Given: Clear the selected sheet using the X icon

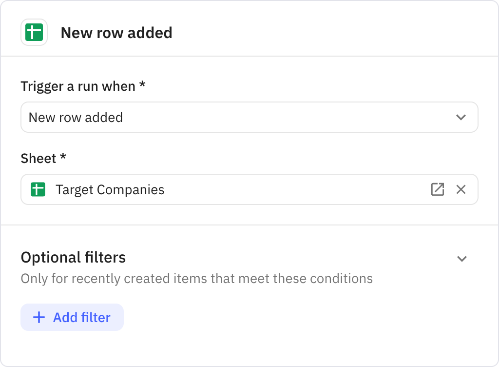Looking at the screenshot, I should point(461,189).
